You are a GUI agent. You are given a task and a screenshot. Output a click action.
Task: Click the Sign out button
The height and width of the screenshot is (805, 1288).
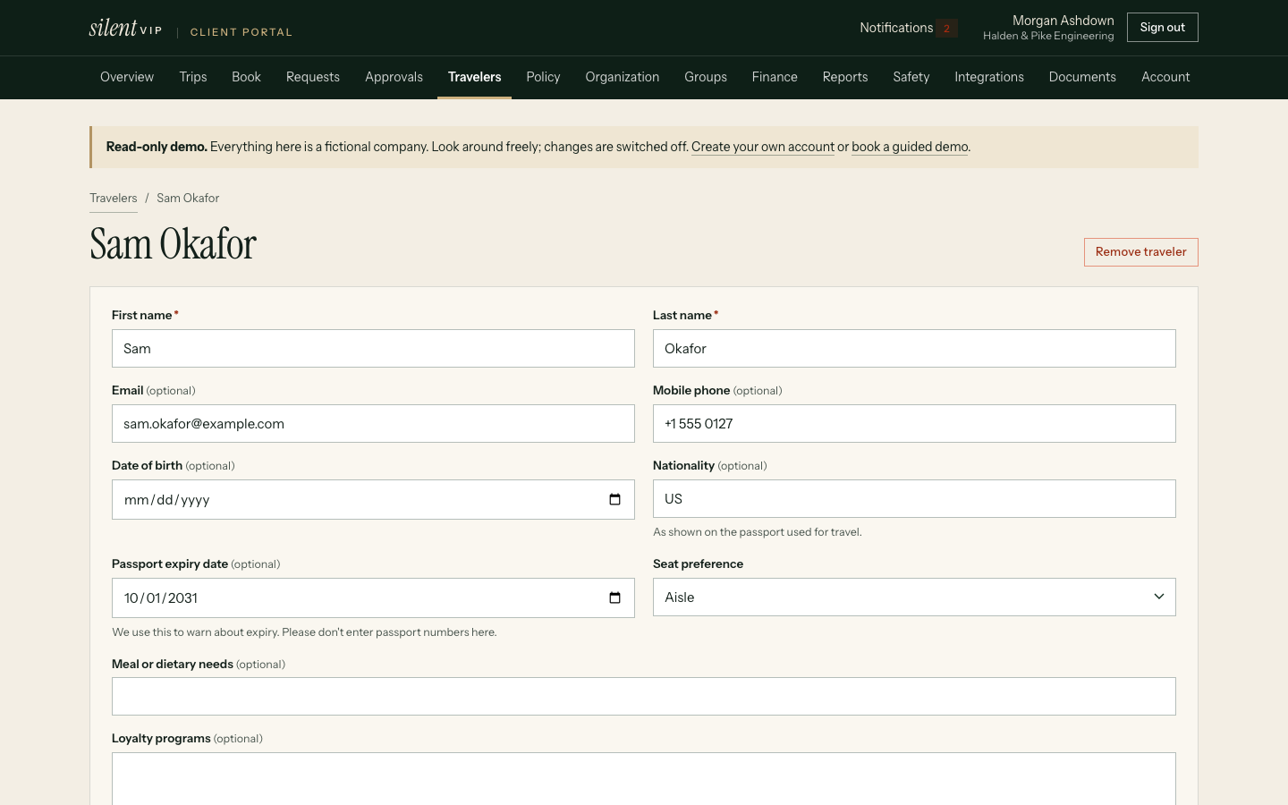click(1162, 28)
